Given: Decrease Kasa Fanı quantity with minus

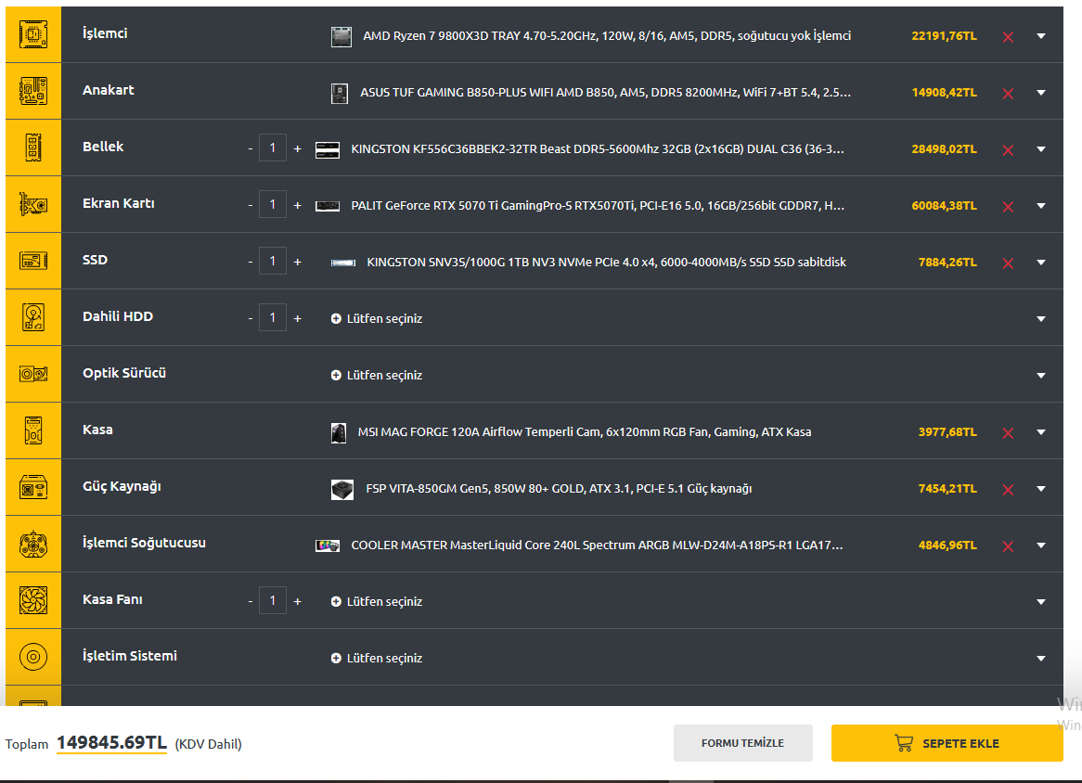Looking at the screenshot, I should click(250, 601).
